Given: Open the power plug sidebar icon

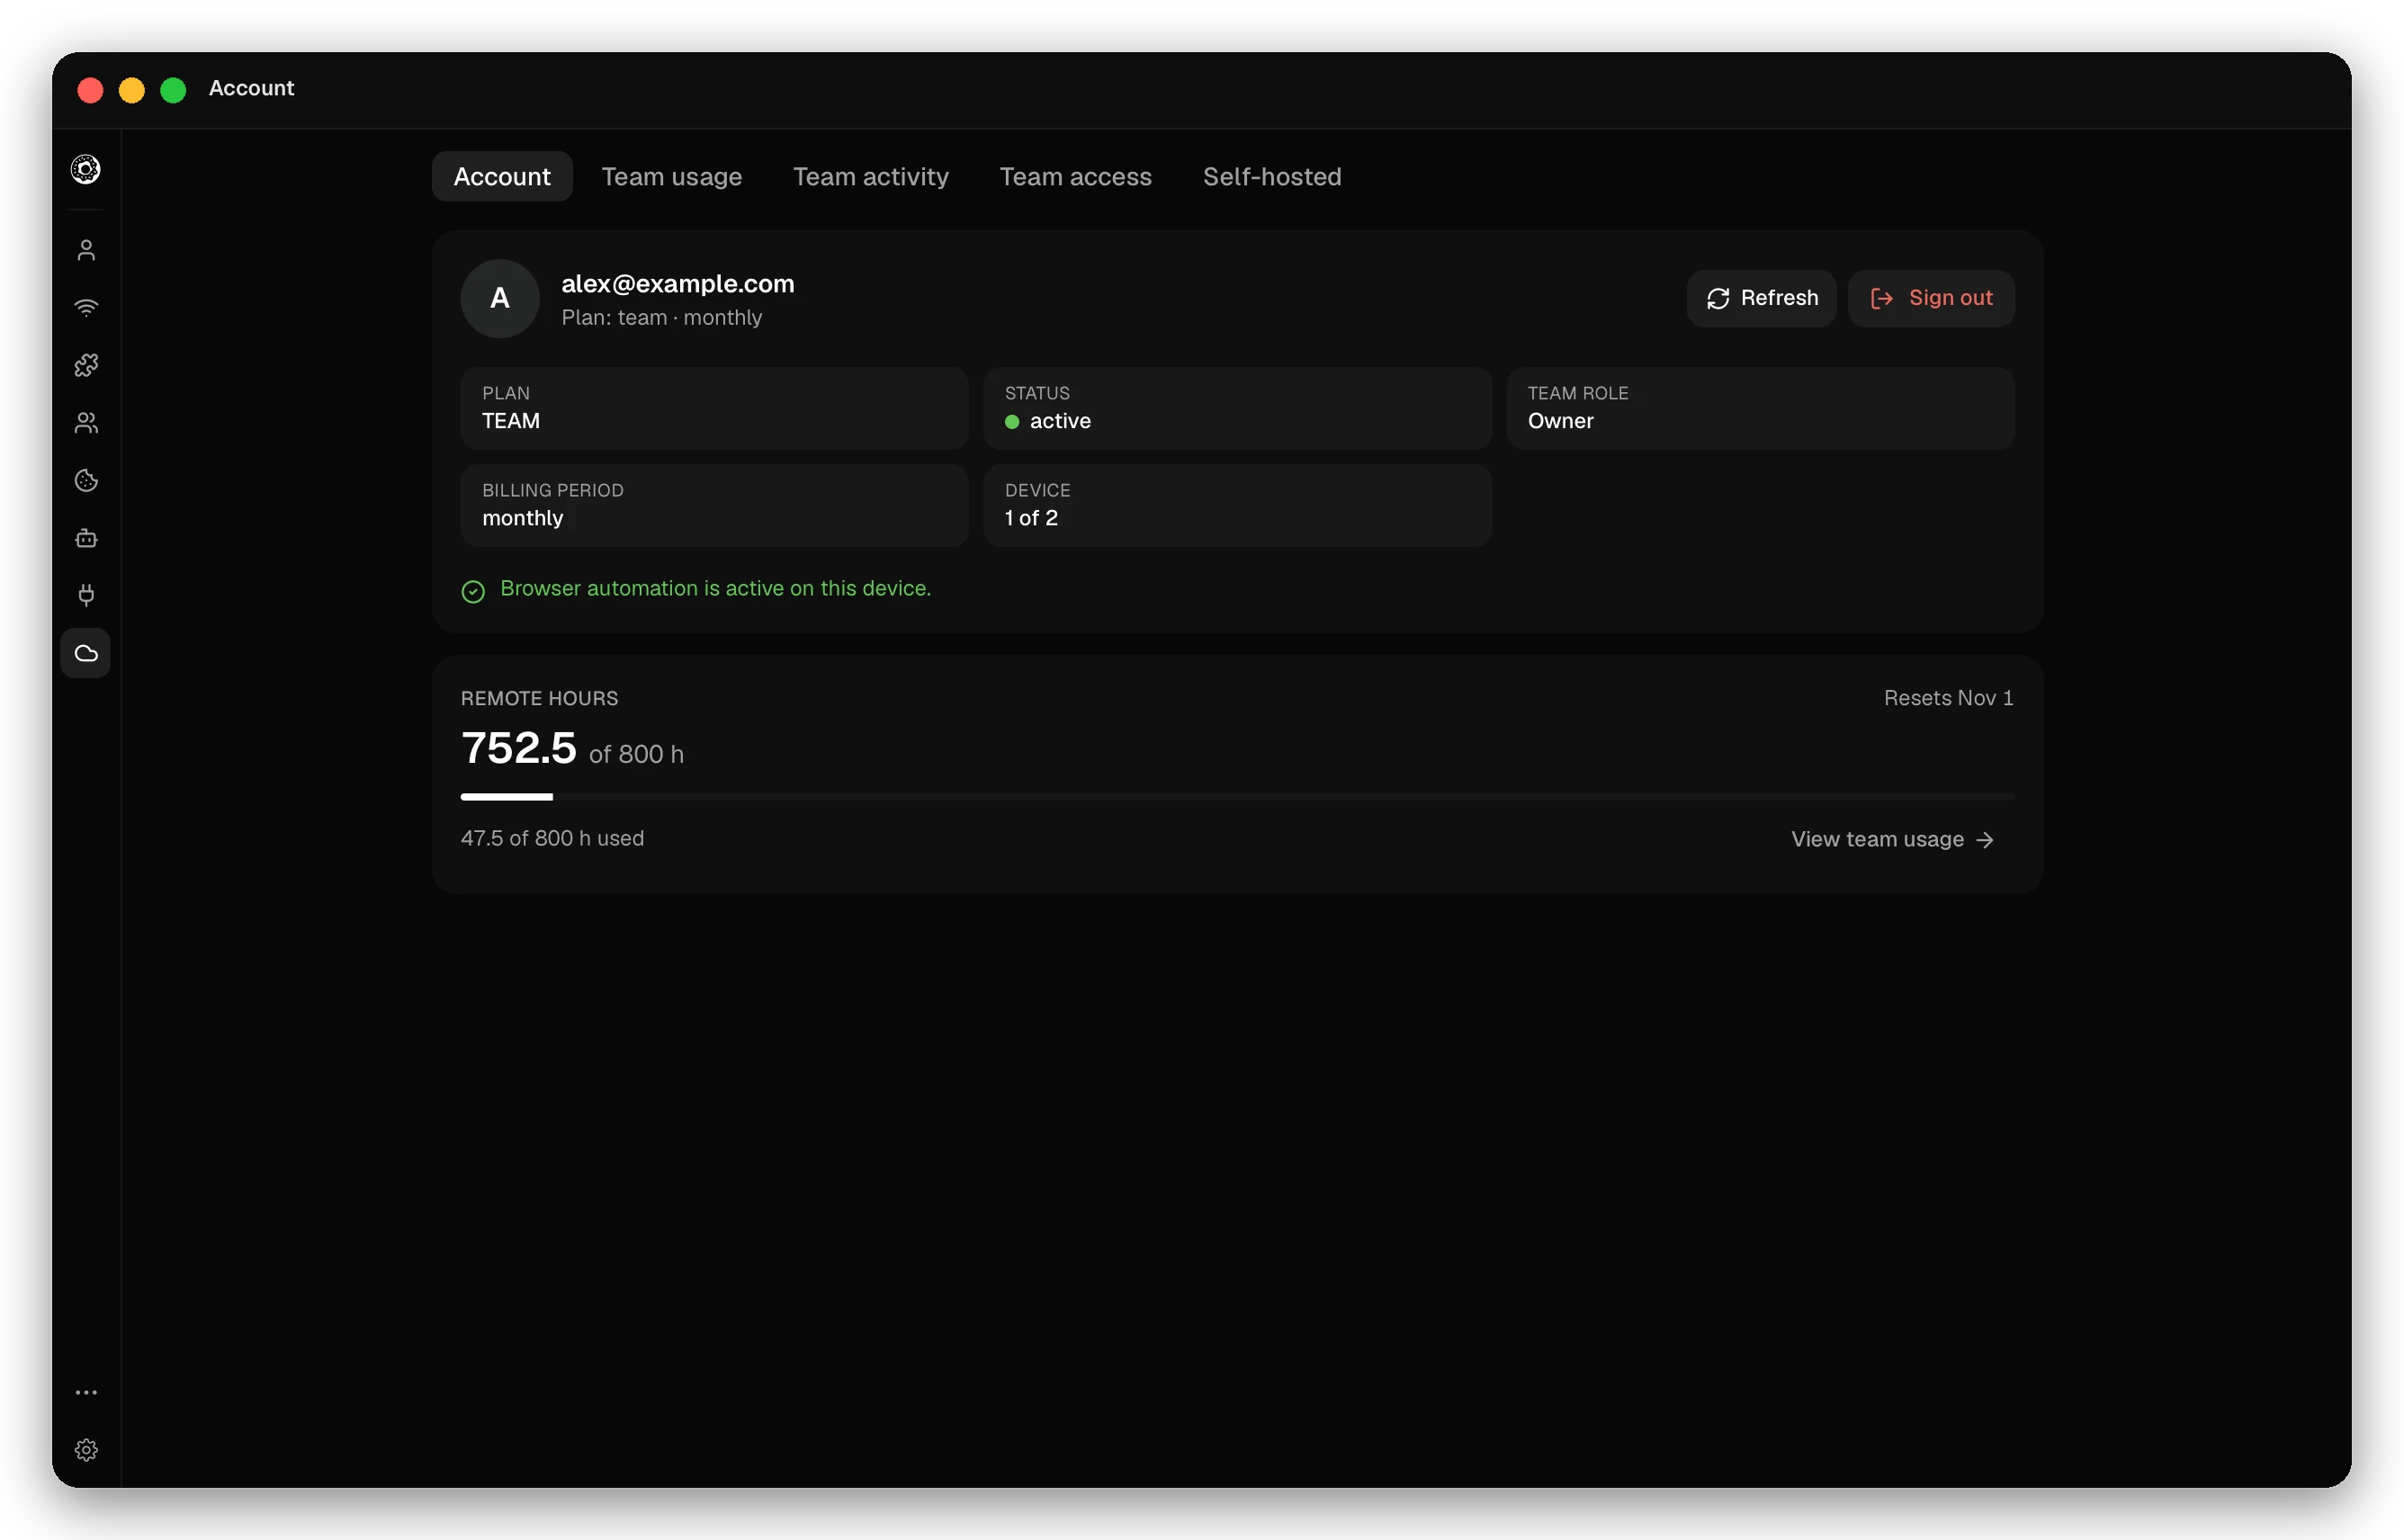Looking at the screenshot, I should [x=86, y=596].
